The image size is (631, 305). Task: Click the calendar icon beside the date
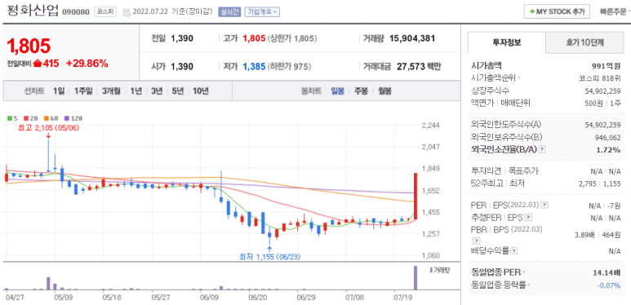pyautogui.click(x=126, y=12)
